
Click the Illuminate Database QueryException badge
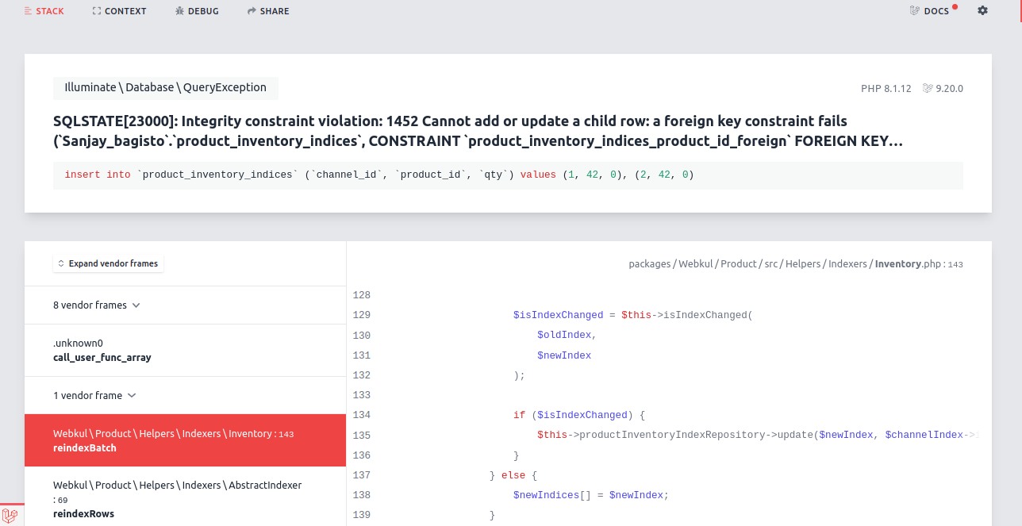pos(164,87)
